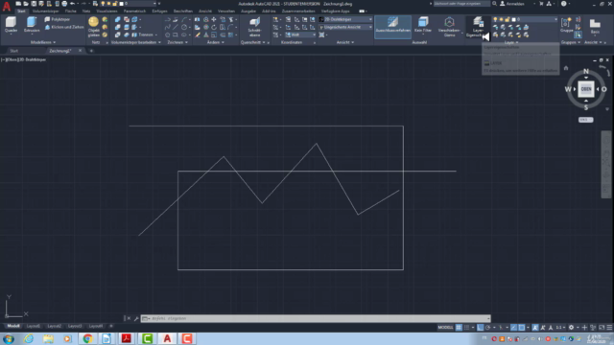Choose Klicken und Ziehen tool
Viewport: 614px width, 345px height.
(x=64, y=27)
